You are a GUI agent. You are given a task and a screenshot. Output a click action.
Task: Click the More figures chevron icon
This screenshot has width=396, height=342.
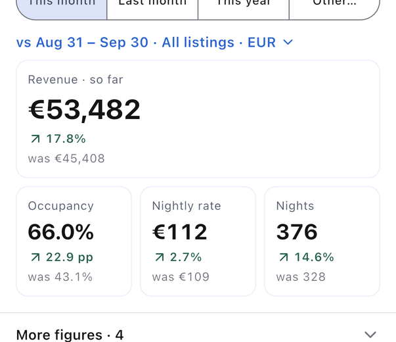(x=370, y=335)
